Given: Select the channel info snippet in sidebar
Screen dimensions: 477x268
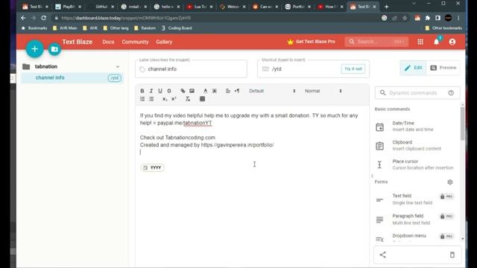Looking at the screenshot, I should coord(72,77).
